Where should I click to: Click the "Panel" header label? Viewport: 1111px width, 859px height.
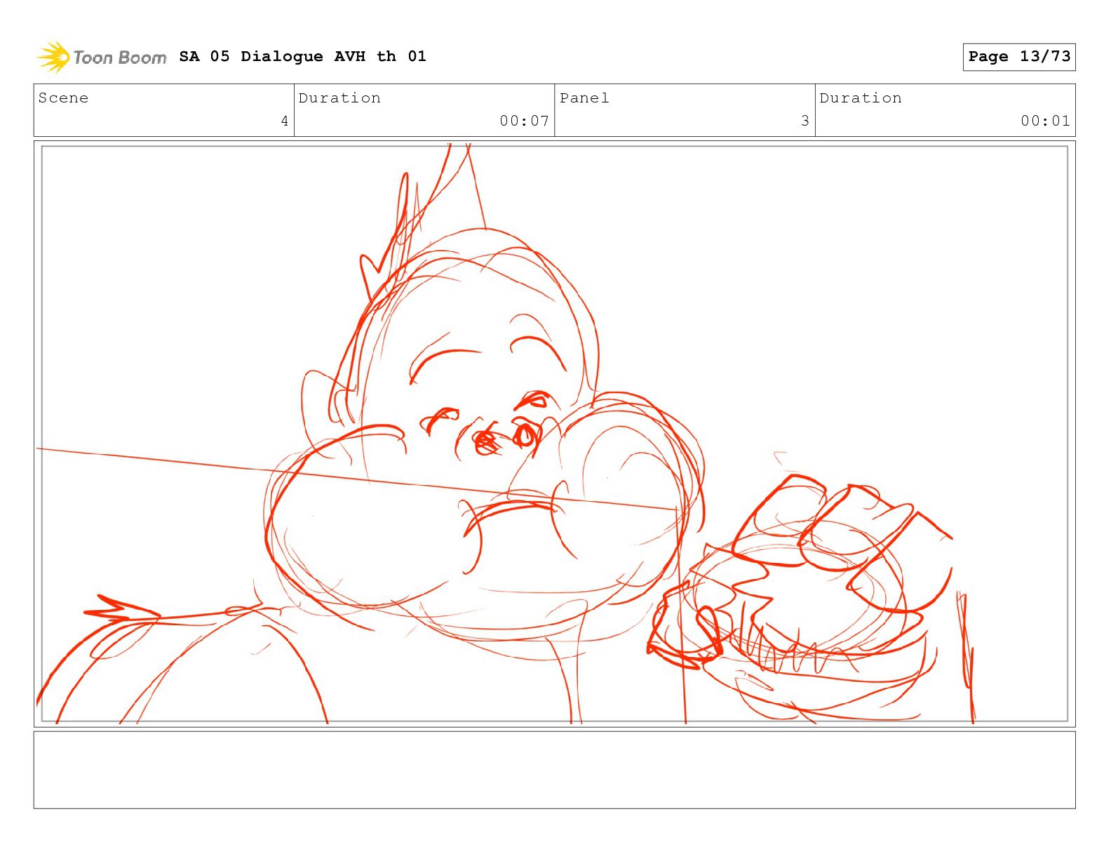tap(584, 98)
